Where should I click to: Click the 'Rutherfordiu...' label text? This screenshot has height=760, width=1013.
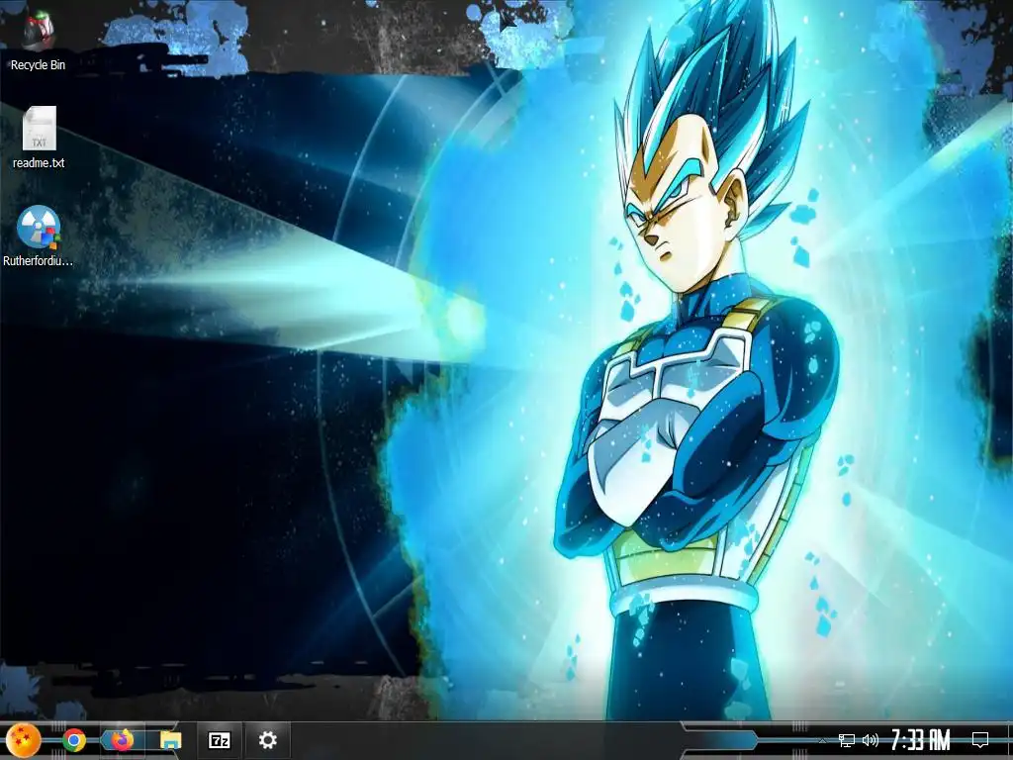click(39, 261)
